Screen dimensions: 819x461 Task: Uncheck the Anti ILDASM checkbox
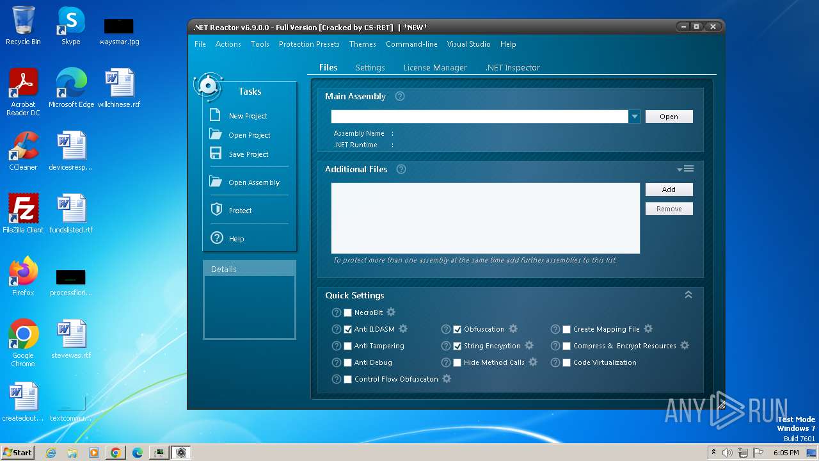(x=348, y=329)
